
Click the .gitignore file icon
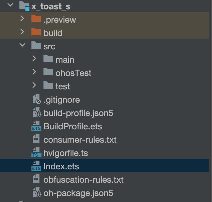coord(36,100)
